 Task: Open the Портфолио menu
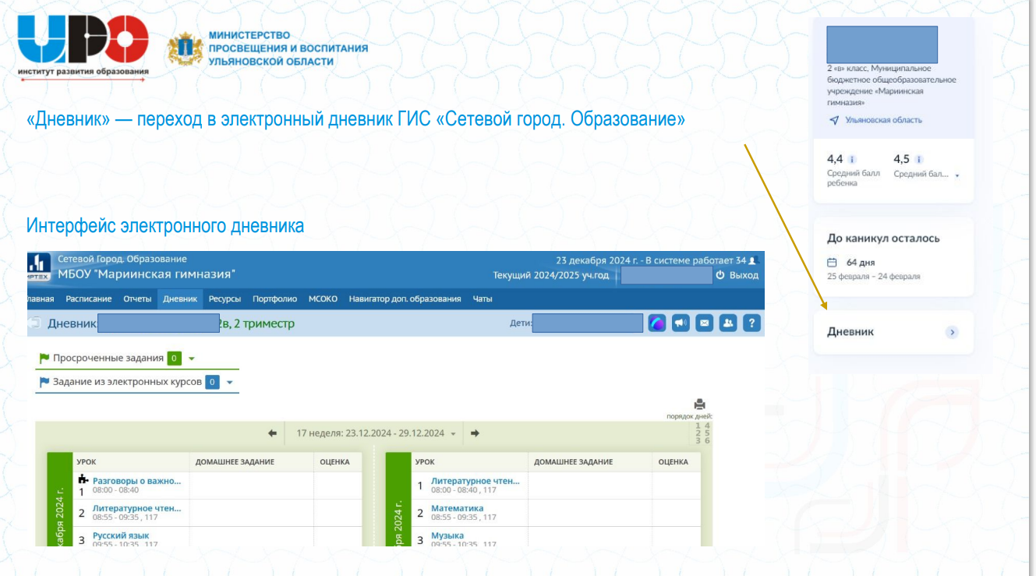tap(274, 299)
